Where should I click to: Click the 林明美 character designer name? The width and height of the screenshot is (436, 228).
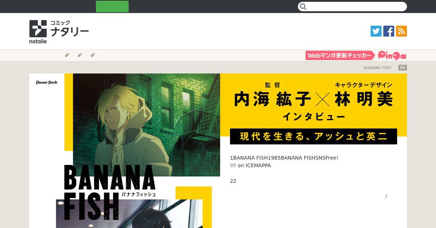pyautogui.click(x=364, y=99)
